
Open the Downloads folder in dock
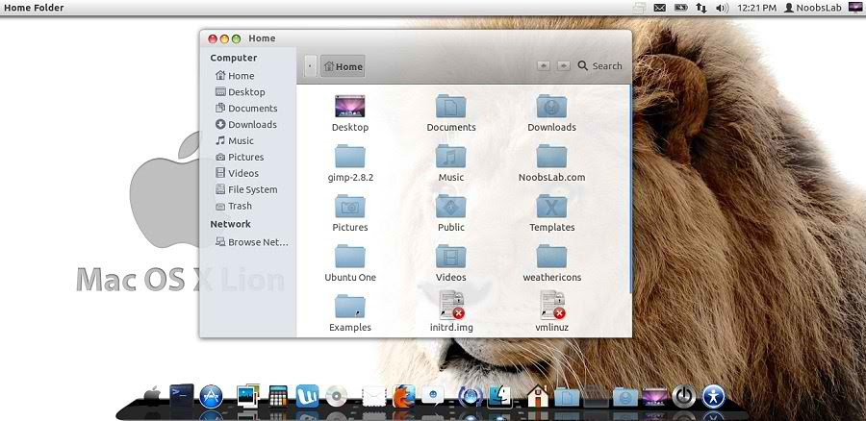point(625,397)
